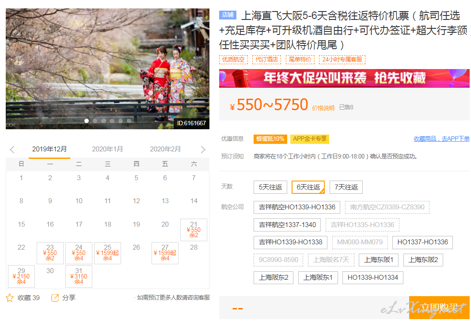The width and height of the screenshot is (471, 324).
Task: Open 价格说明 price explanation
Action: [323, 108]
